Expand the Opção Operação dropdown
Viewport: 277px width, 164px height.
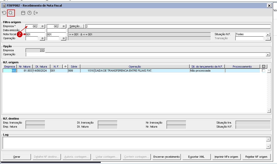point(268,54)
